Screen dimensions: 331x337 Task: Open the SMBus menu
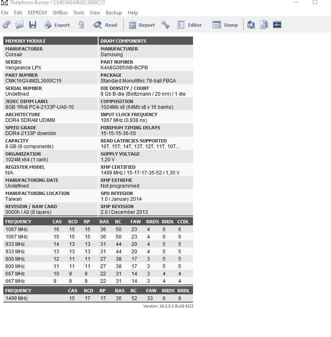(60, 13)
